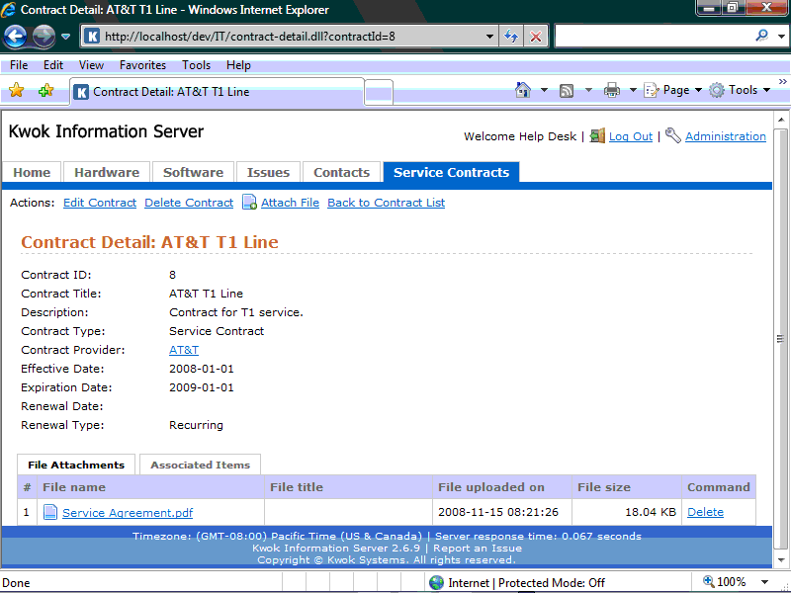The width and height of the screenshot is (791, 593).
Task: Click the RSS feeds icon
Action: click(567, 91)
